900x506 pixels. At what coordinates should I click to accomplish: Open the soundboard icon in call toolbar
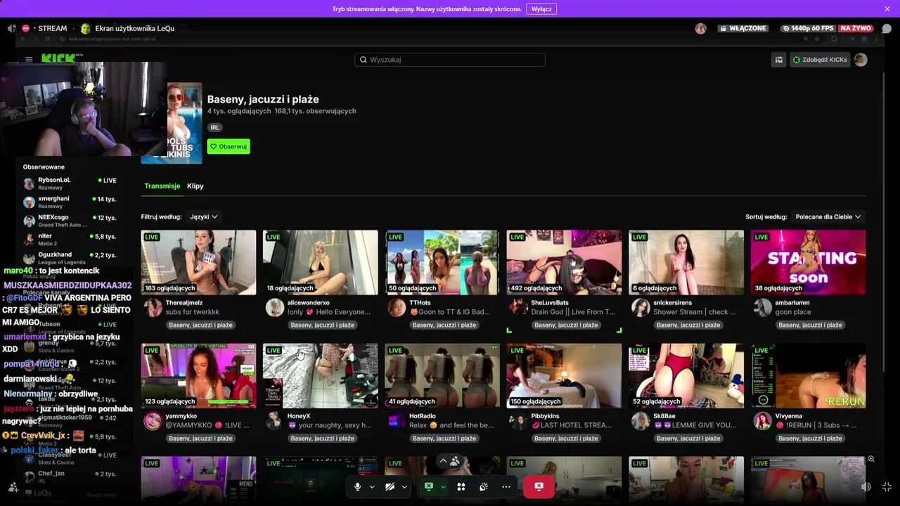484,486
